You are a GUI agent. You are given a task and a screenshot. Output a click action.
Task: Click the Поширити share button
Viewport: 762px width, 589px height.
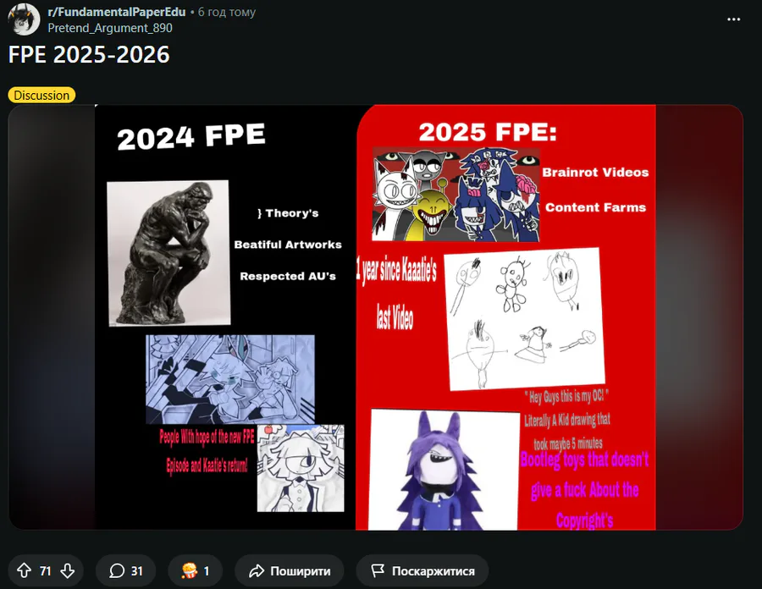coord(290,570)
